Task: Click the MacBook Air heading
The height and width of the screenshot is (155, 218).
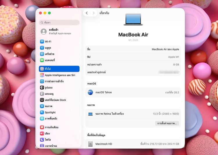Action: coord(133,35)
